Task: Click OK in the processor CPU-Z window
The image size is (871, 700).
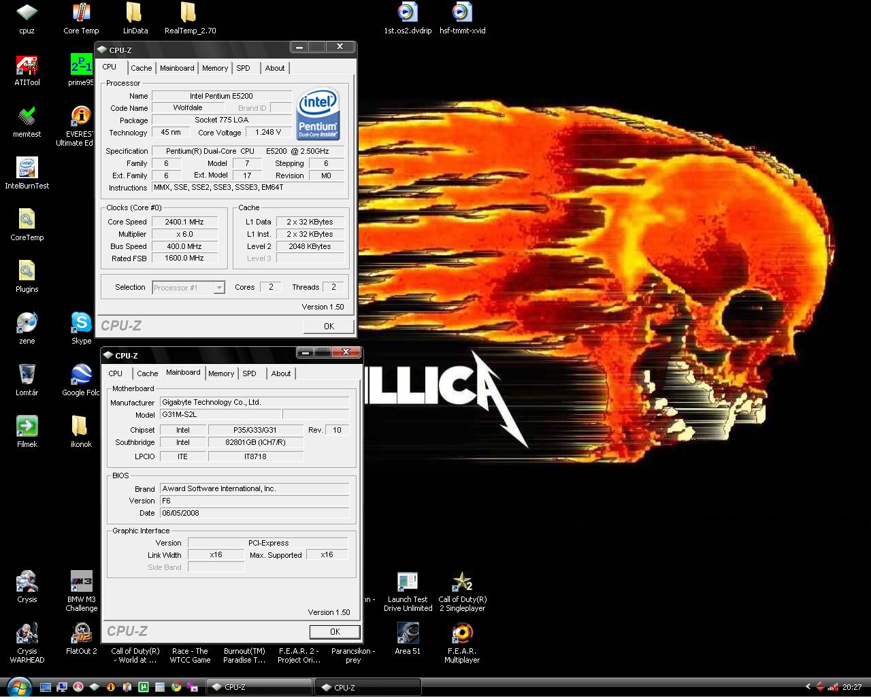Action: click(x=329, y=327)
